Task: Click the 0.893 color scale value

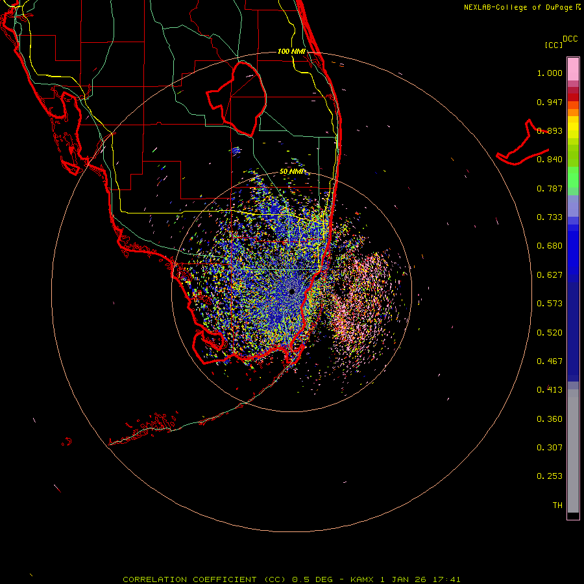Action: point(550,130)
